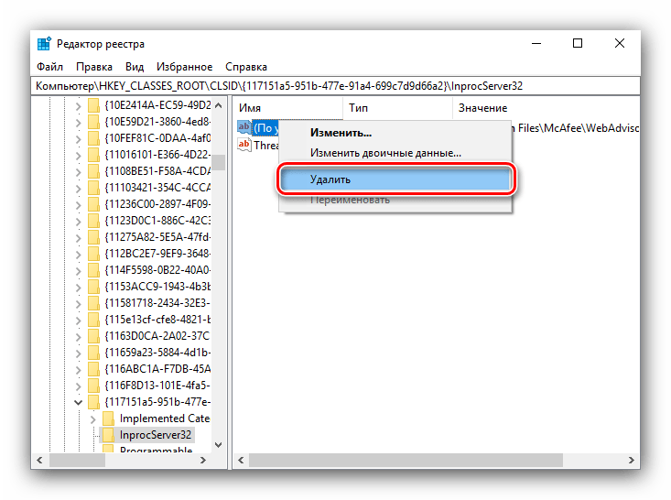Click tree pane horizontal scroll right arrow

tap(203, 461)
